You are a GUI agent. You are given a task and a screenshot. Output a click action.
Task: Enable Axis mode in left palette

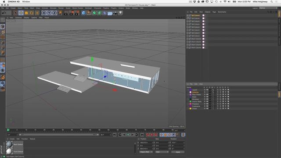coord(3,60)
